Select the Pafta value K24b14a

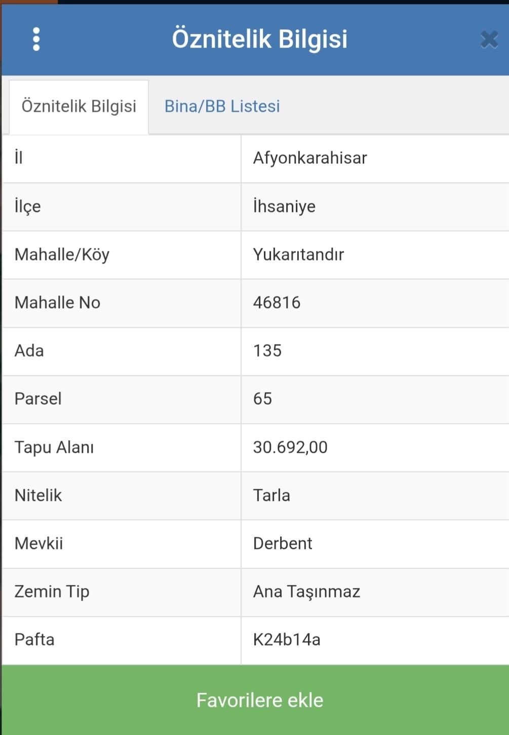[287, 639]
